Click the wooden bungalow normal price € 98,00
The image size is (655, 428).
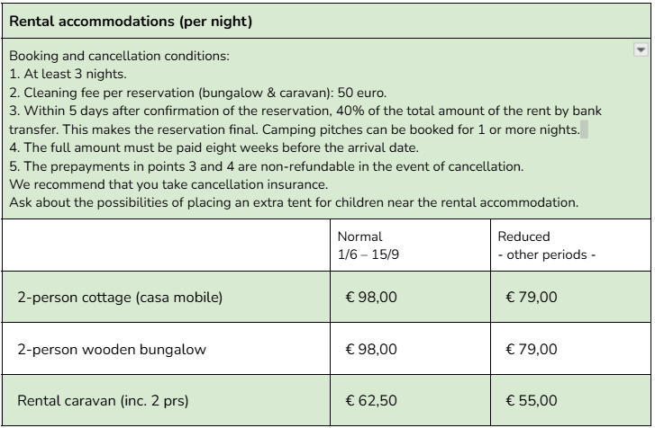pyautogui.click(x=371, y=349)
